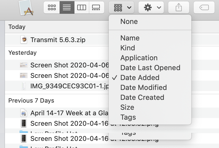Group files by Date Modified
219x148 pixels.
click(x=150, y=87)
